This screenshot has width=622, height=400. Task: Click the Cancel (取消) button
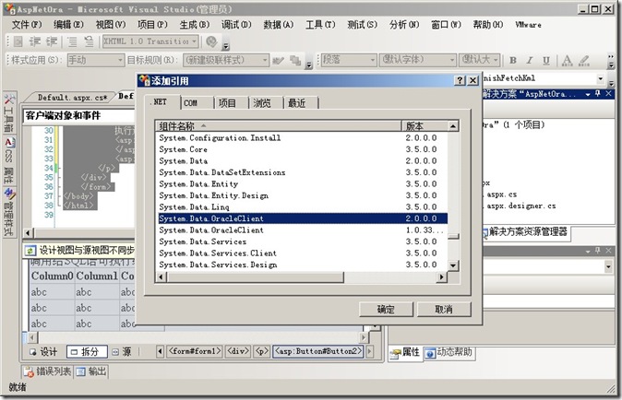tap(444, 310)
